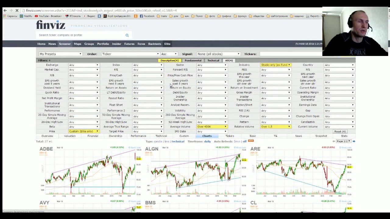Open the Screener menu item

pyautogui.click(x=65, y=44)
